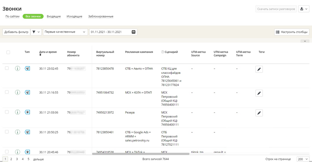Open the Первые качественные dropdown
Screen dimensions: 312x162
coord(66,32)
